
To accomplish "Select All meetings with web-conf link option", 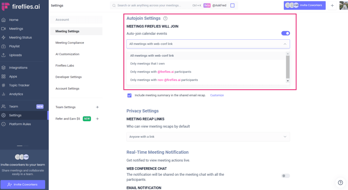I will tap(206, 56).
